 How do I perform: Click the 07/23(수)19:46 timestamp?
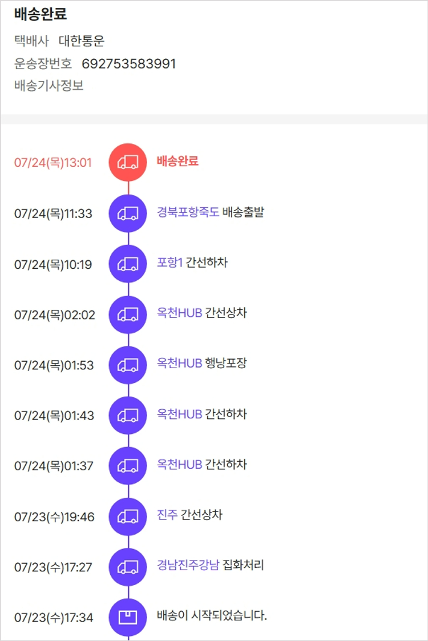click(x=54, y=517)
